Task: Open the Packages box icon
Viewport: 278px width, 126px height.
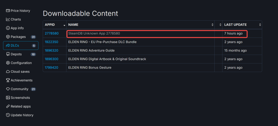Action: (x=8, y=37)
